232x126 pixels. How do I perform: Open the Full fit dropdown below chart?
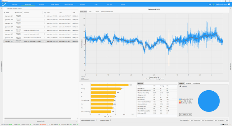[x=85, y=78]
